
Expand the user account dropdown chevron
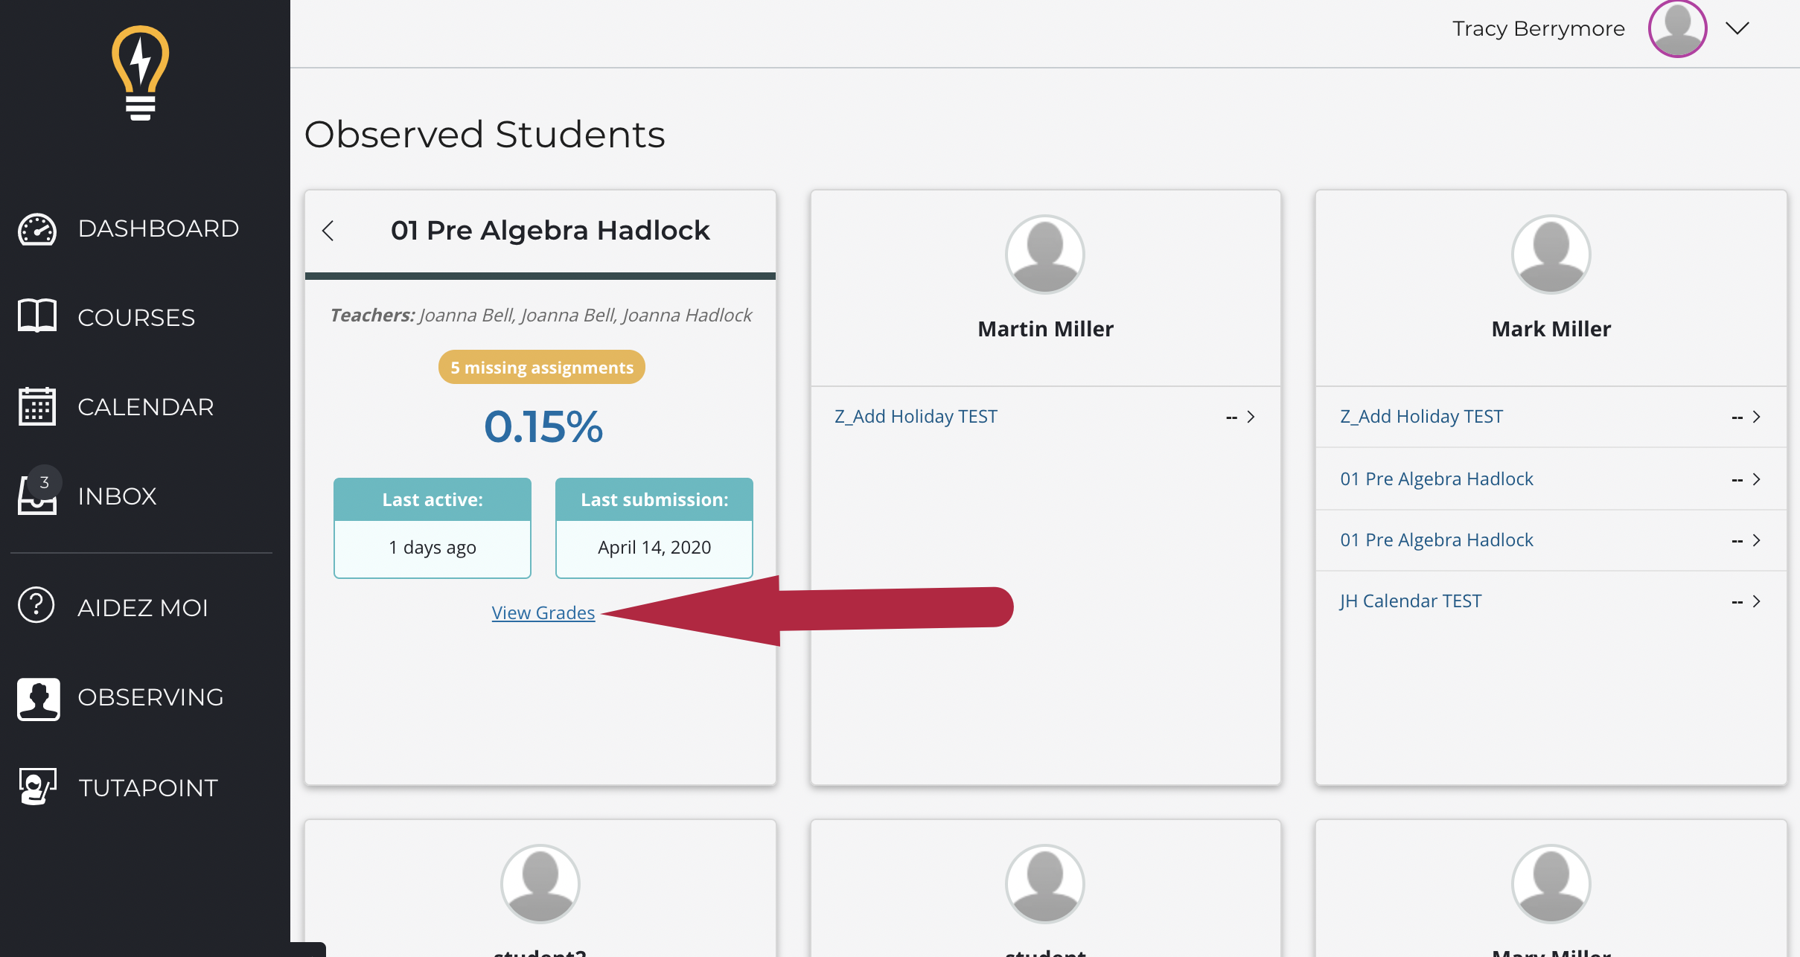pyautogui.click(x=1737, y=29)
